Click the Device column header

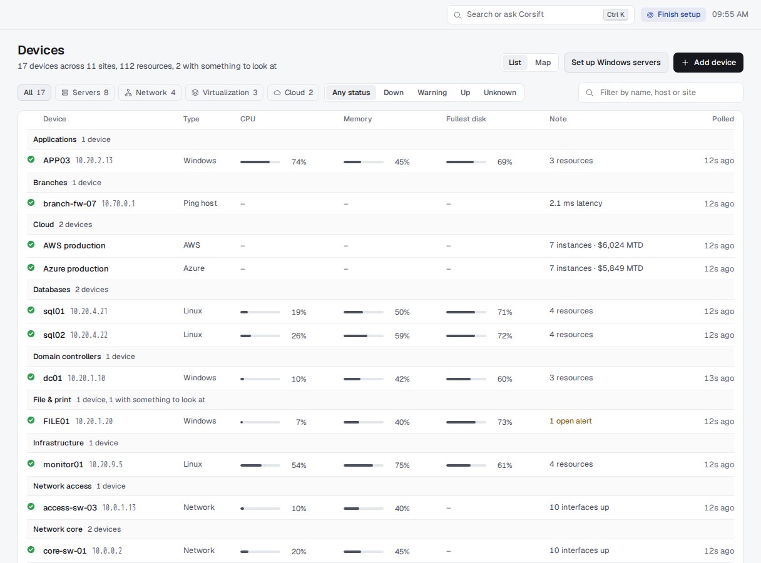(x=54, y=119)
